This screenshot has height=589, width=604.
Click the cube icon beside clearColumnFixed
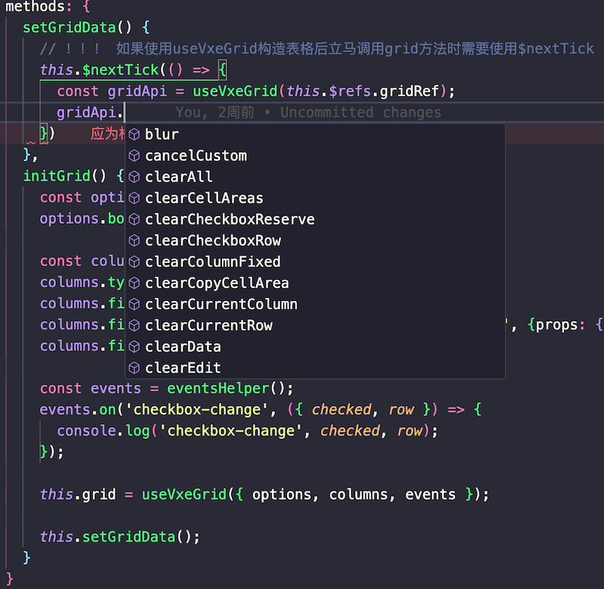(134, 262)
